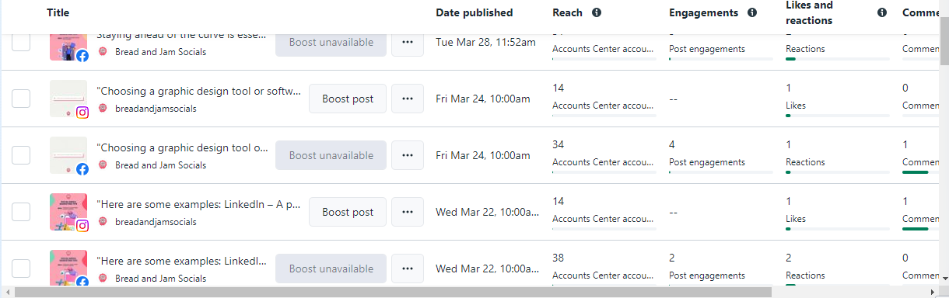Tick checkbox for the Tue Mar 28 post

(21, 42)
